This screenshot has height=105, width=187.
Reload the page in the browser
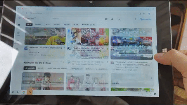(26, 13)
